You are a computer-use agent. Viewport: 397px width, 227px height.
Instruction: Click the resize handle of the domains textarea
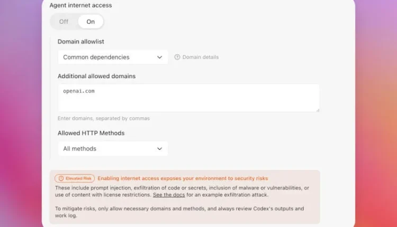317,109
